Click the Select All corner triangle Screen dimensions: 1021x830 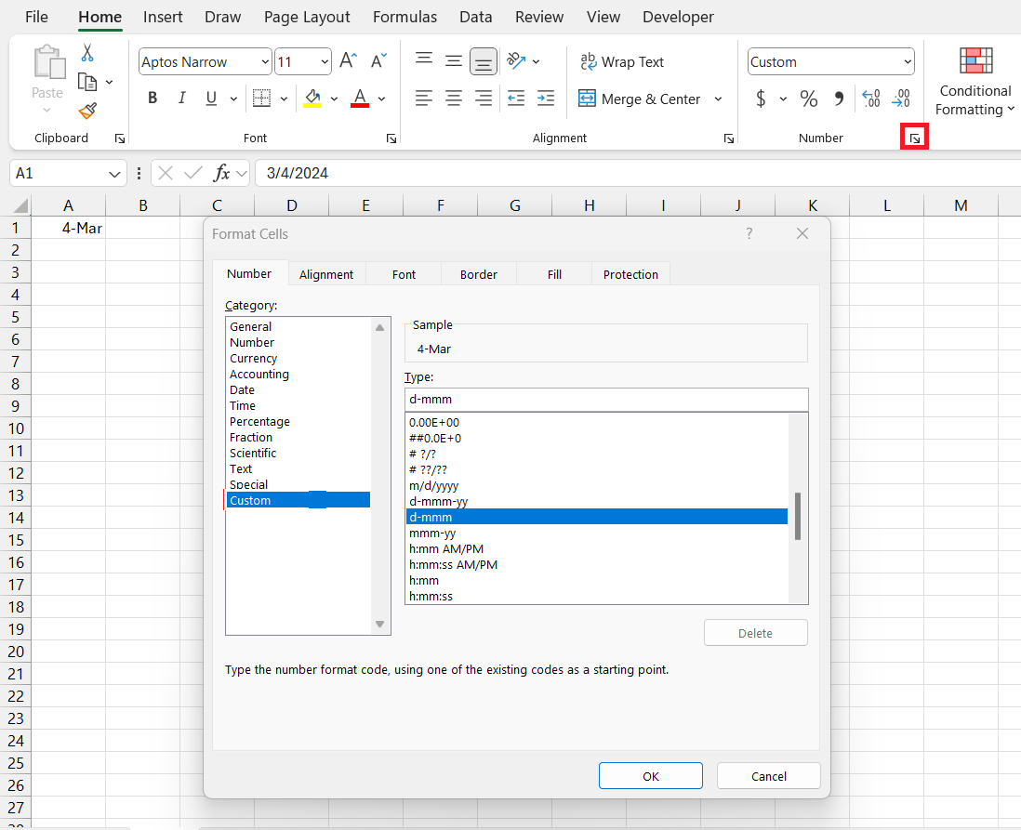coord(20,206)
